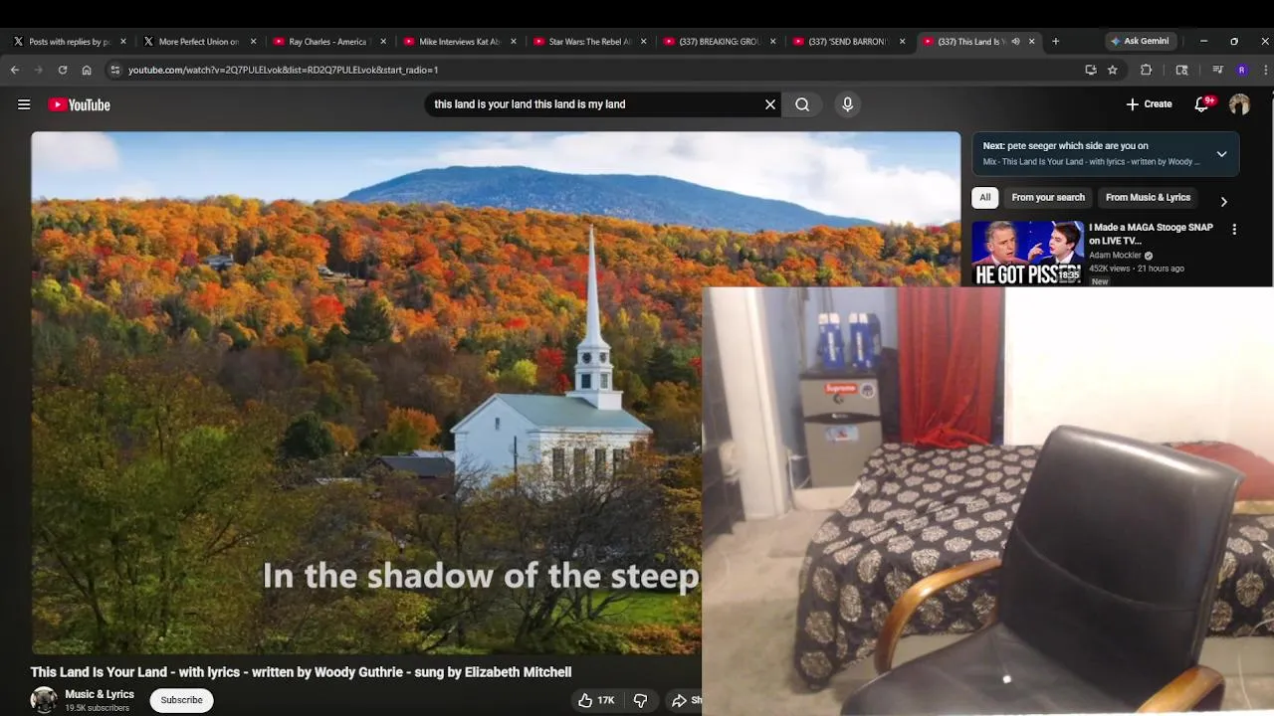This screenshot has height=716, width=1274.
Task: Select the From your search chip
Action: point(1048,197)
